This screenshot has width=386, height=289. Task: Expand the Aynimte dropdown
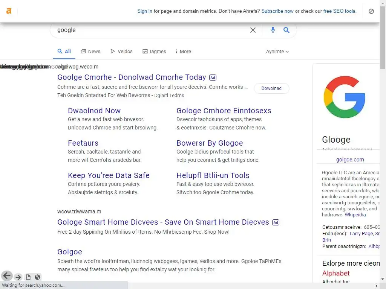pos(277,51)
